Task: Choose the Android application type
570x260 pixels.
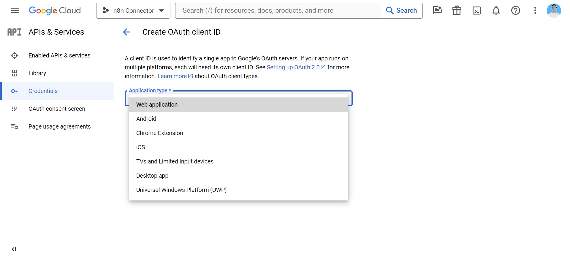Action: coord(239,119)
